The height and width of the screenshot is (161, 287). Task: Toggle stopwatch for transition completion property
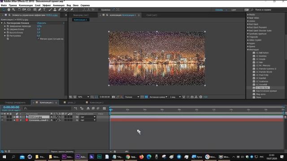pos(8,26)
